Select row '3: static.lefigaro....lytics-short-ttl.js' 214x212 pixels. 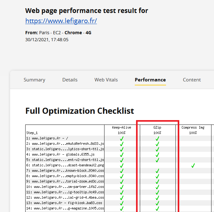(65, 149)
